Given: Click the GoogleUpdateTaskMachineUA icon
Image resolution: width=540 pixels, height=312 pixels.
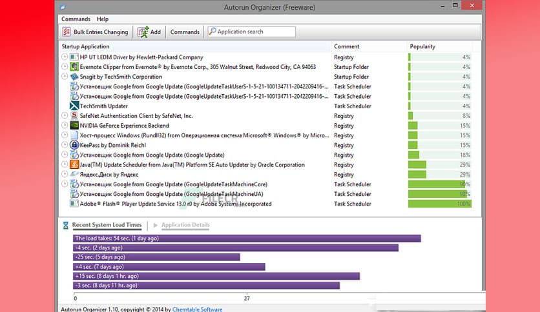Looking at the screenshot, I should [x=74, y=194].
